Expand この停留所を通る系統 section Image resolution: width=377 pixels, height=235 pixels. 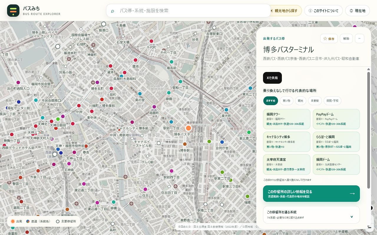[311, 215]
